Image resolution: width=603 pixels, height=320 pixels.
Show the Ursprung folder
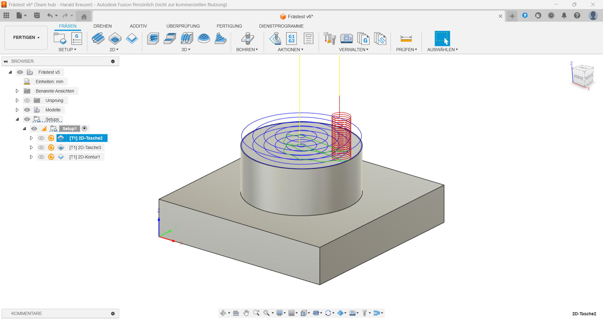tap(27, 100)
